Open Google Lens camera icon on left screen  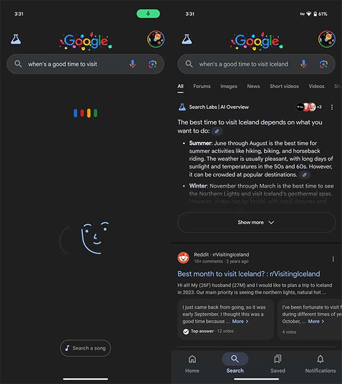153,64
